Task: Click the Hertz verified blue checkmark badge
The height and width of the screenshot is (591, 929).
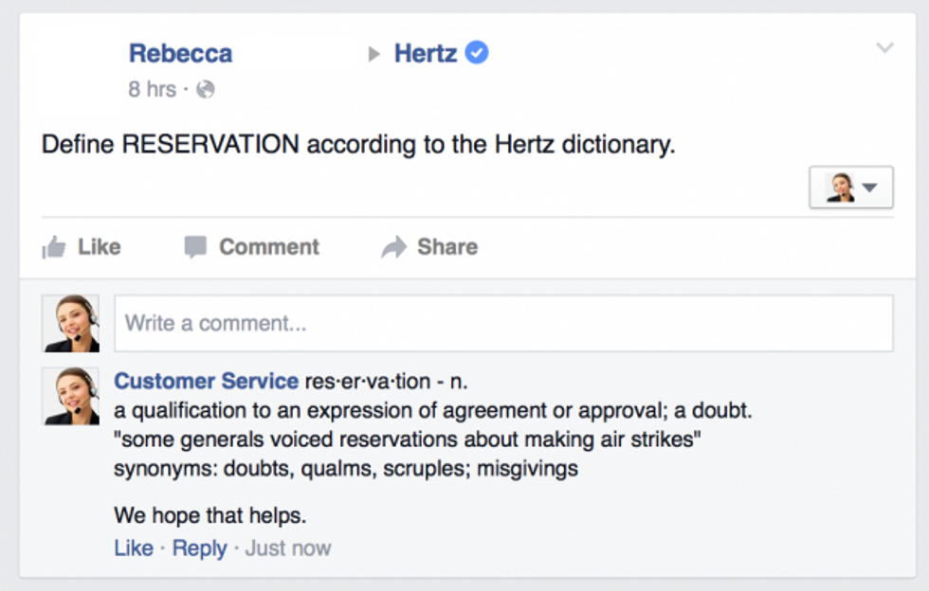Action: [476, 53]
